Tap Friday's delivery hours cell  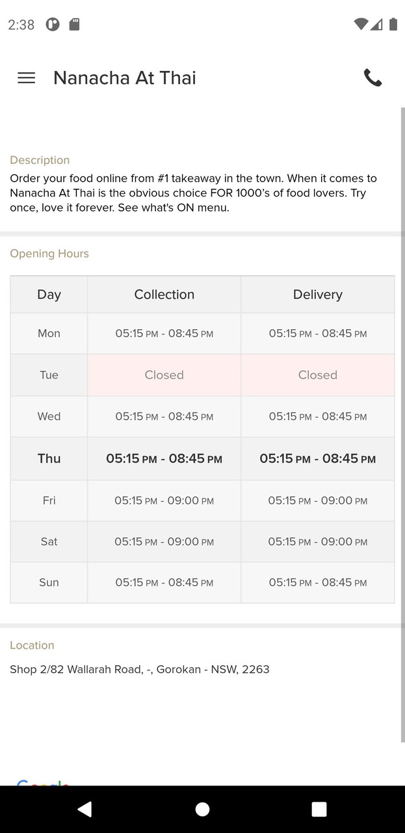317,500
